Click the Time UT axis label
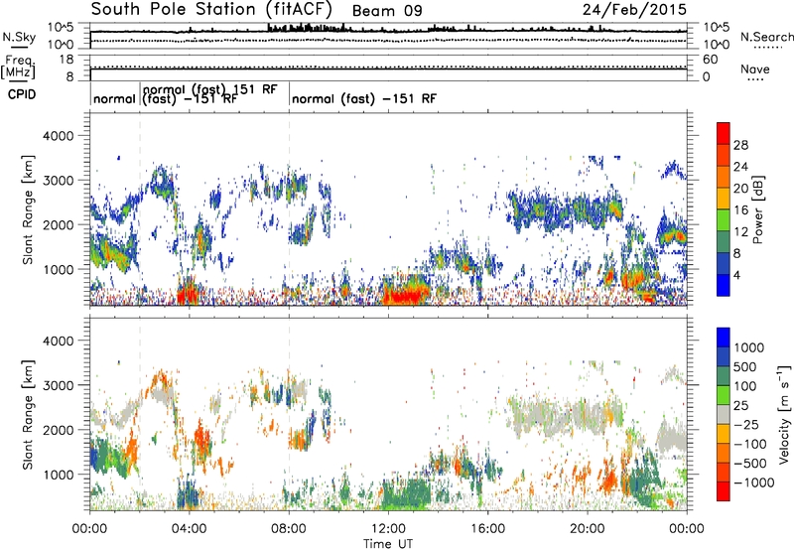This screenshot has width=794, height=550. pyautogui.click(x=388, y=544)
